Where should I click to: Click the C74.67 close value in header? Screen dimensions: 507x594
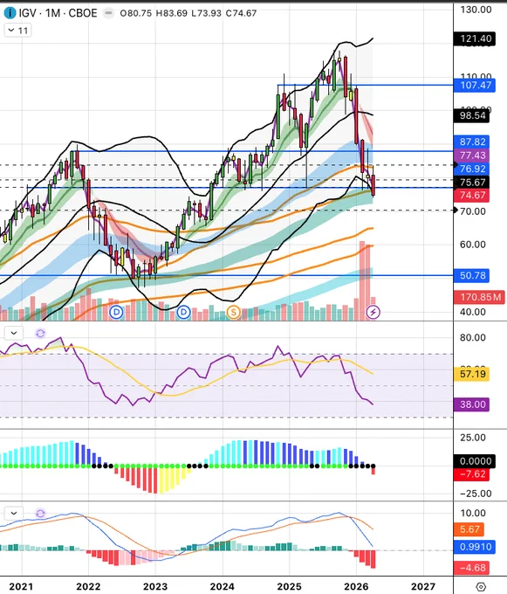241,13
